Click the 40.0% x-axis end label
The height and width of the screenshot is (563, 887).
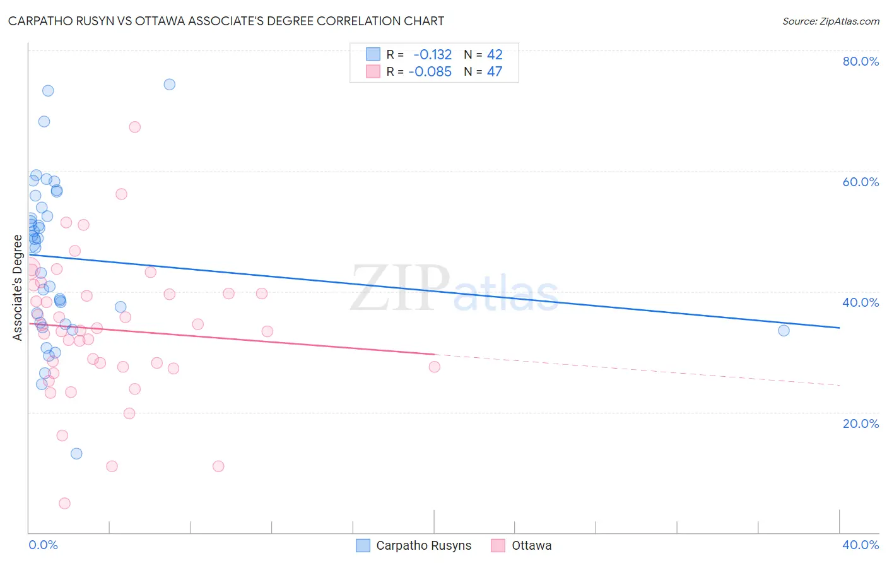click(x=861, y=545)
